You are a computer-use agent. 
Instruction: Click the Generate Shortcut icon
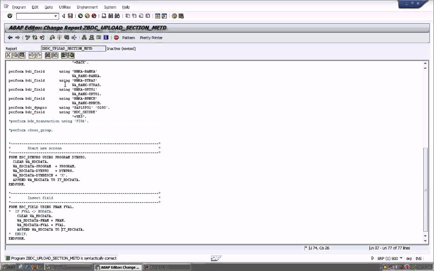pyautogui.click(x=164, y=16)
